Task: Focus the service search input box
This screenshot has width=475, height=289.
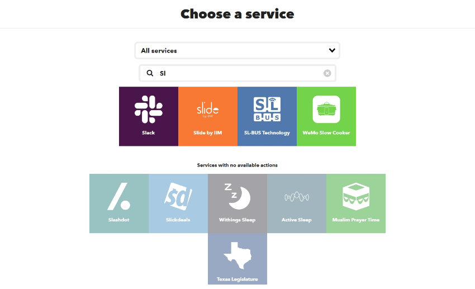Action: 237,73
